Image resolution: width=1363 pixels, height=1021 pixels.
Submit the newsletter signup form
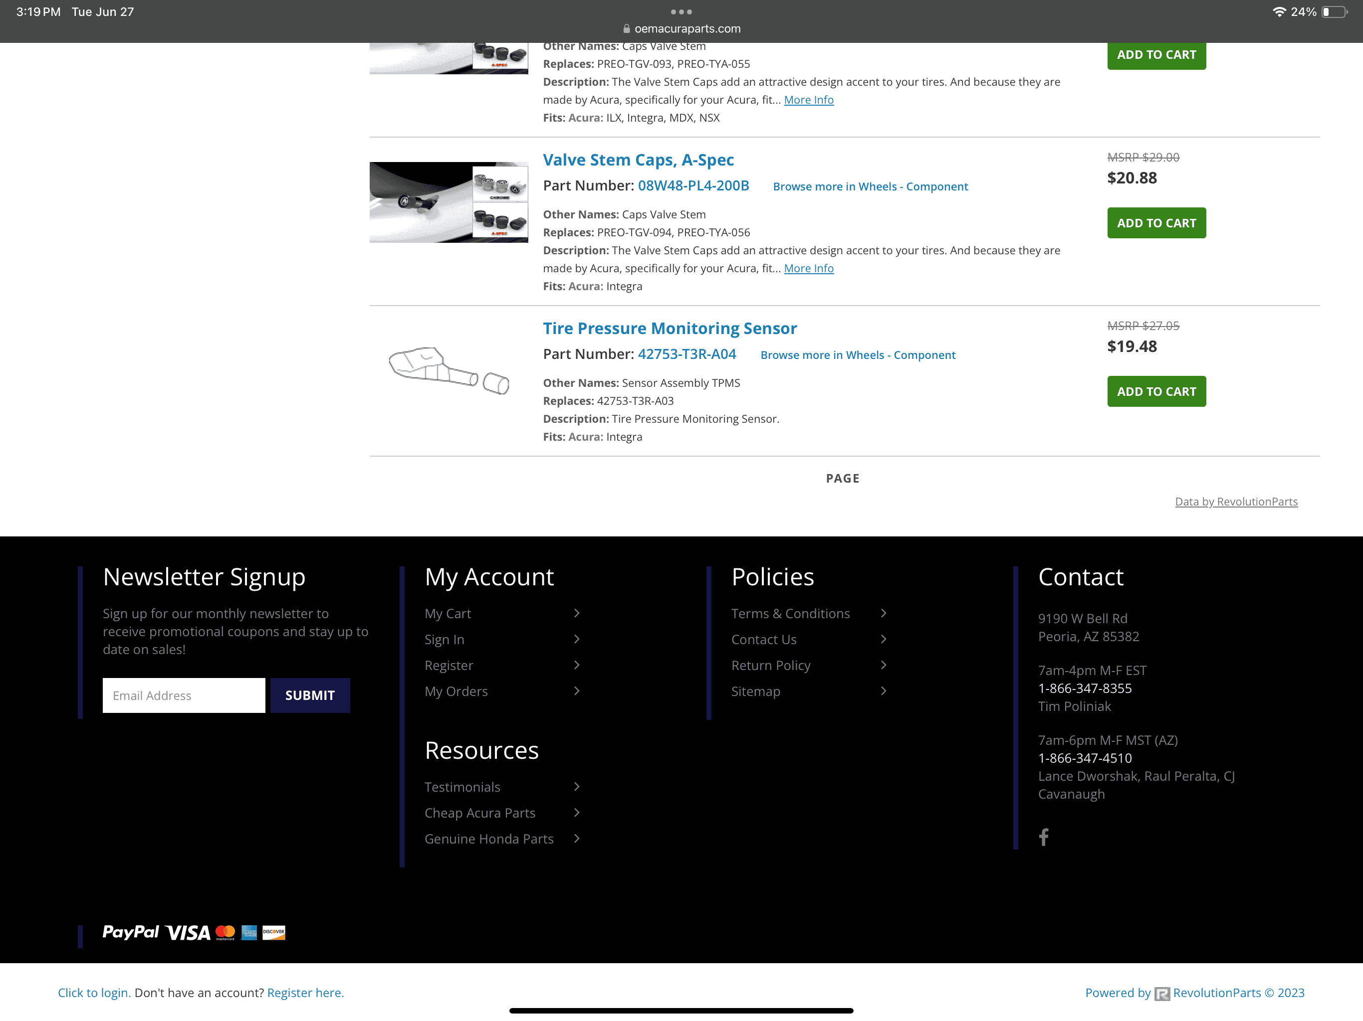coord(310,695)
